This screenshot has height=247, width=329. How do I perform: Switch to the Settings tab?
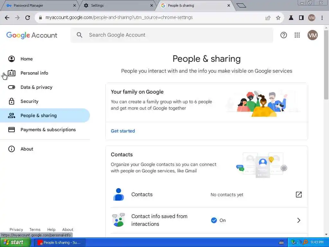[x=118, y=5]
